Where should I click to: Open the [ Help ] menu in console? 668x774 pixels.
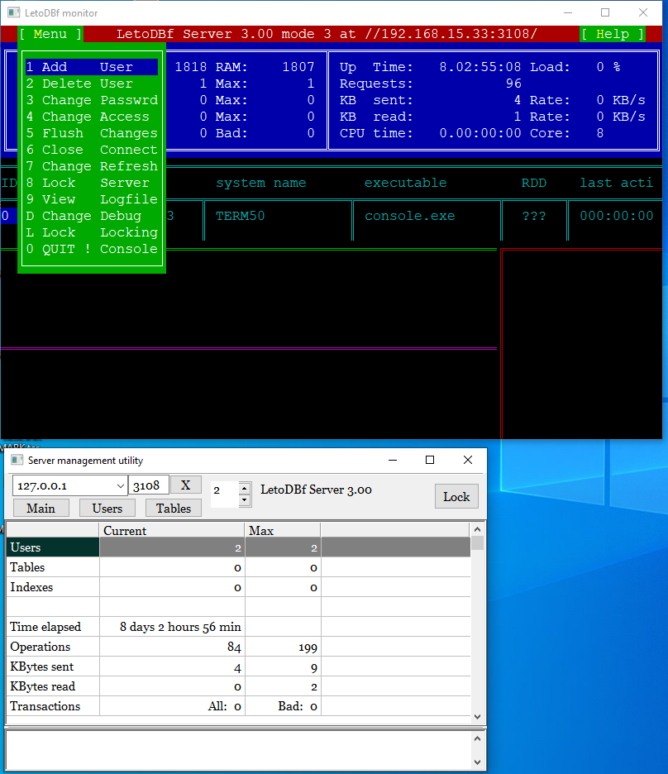click(612, 34)
